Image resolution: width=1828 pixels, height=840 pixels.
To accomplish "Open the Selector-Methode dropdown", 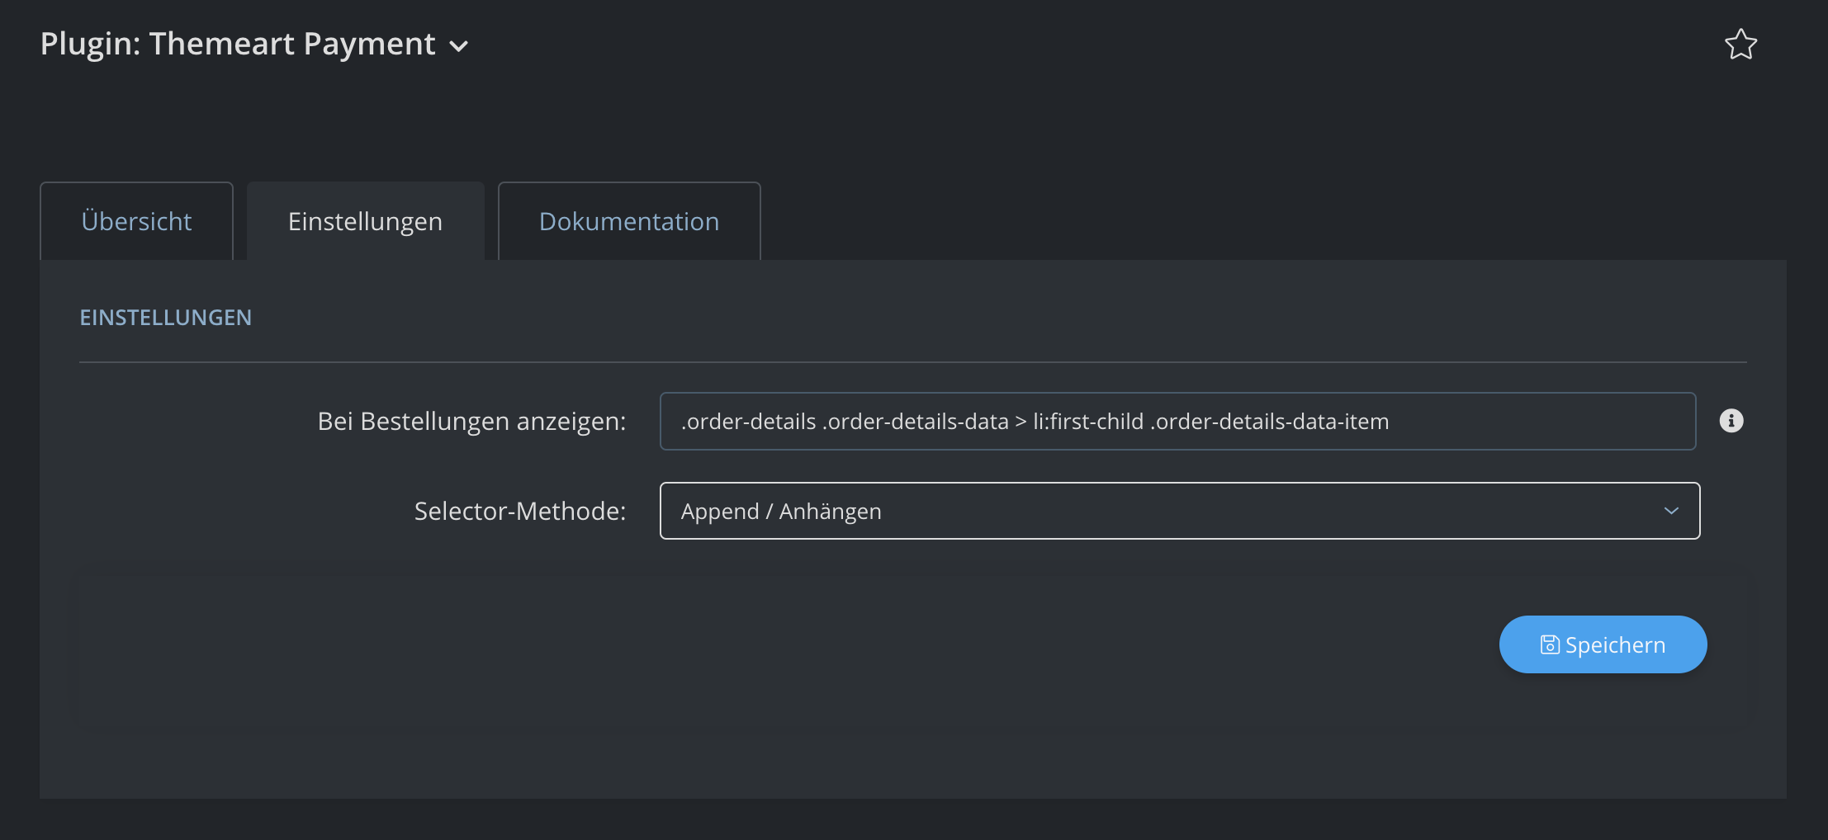I will click(x=1179, y=511).
